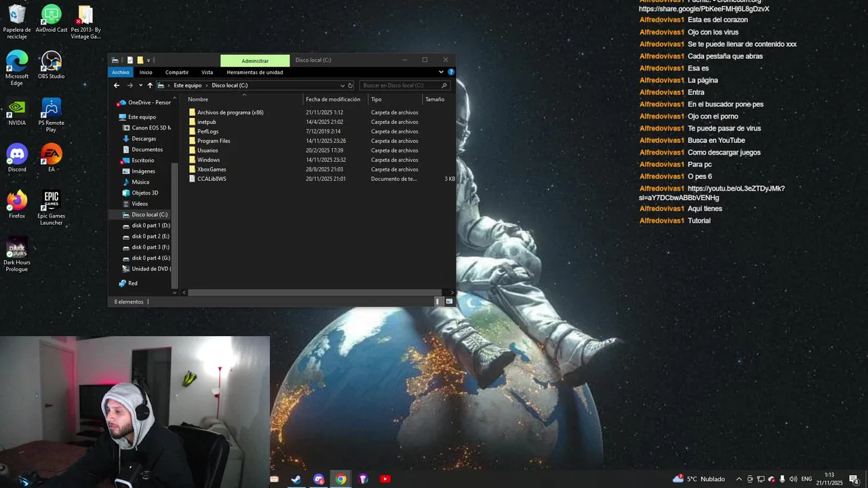
Task: Switch to the Inicio ribbon tab
Action: tap(146, 72)
